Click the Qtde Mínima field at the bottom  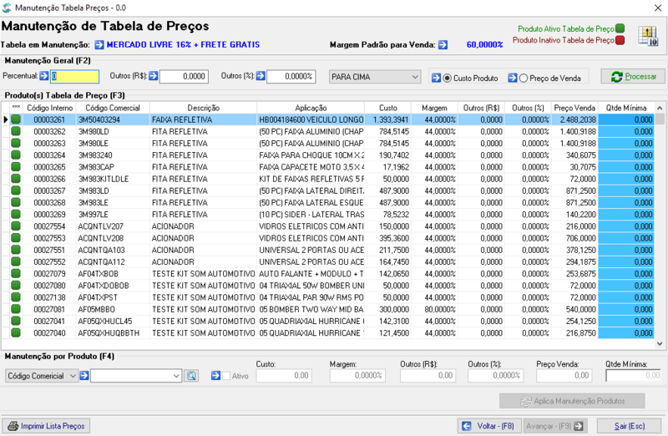634,376
